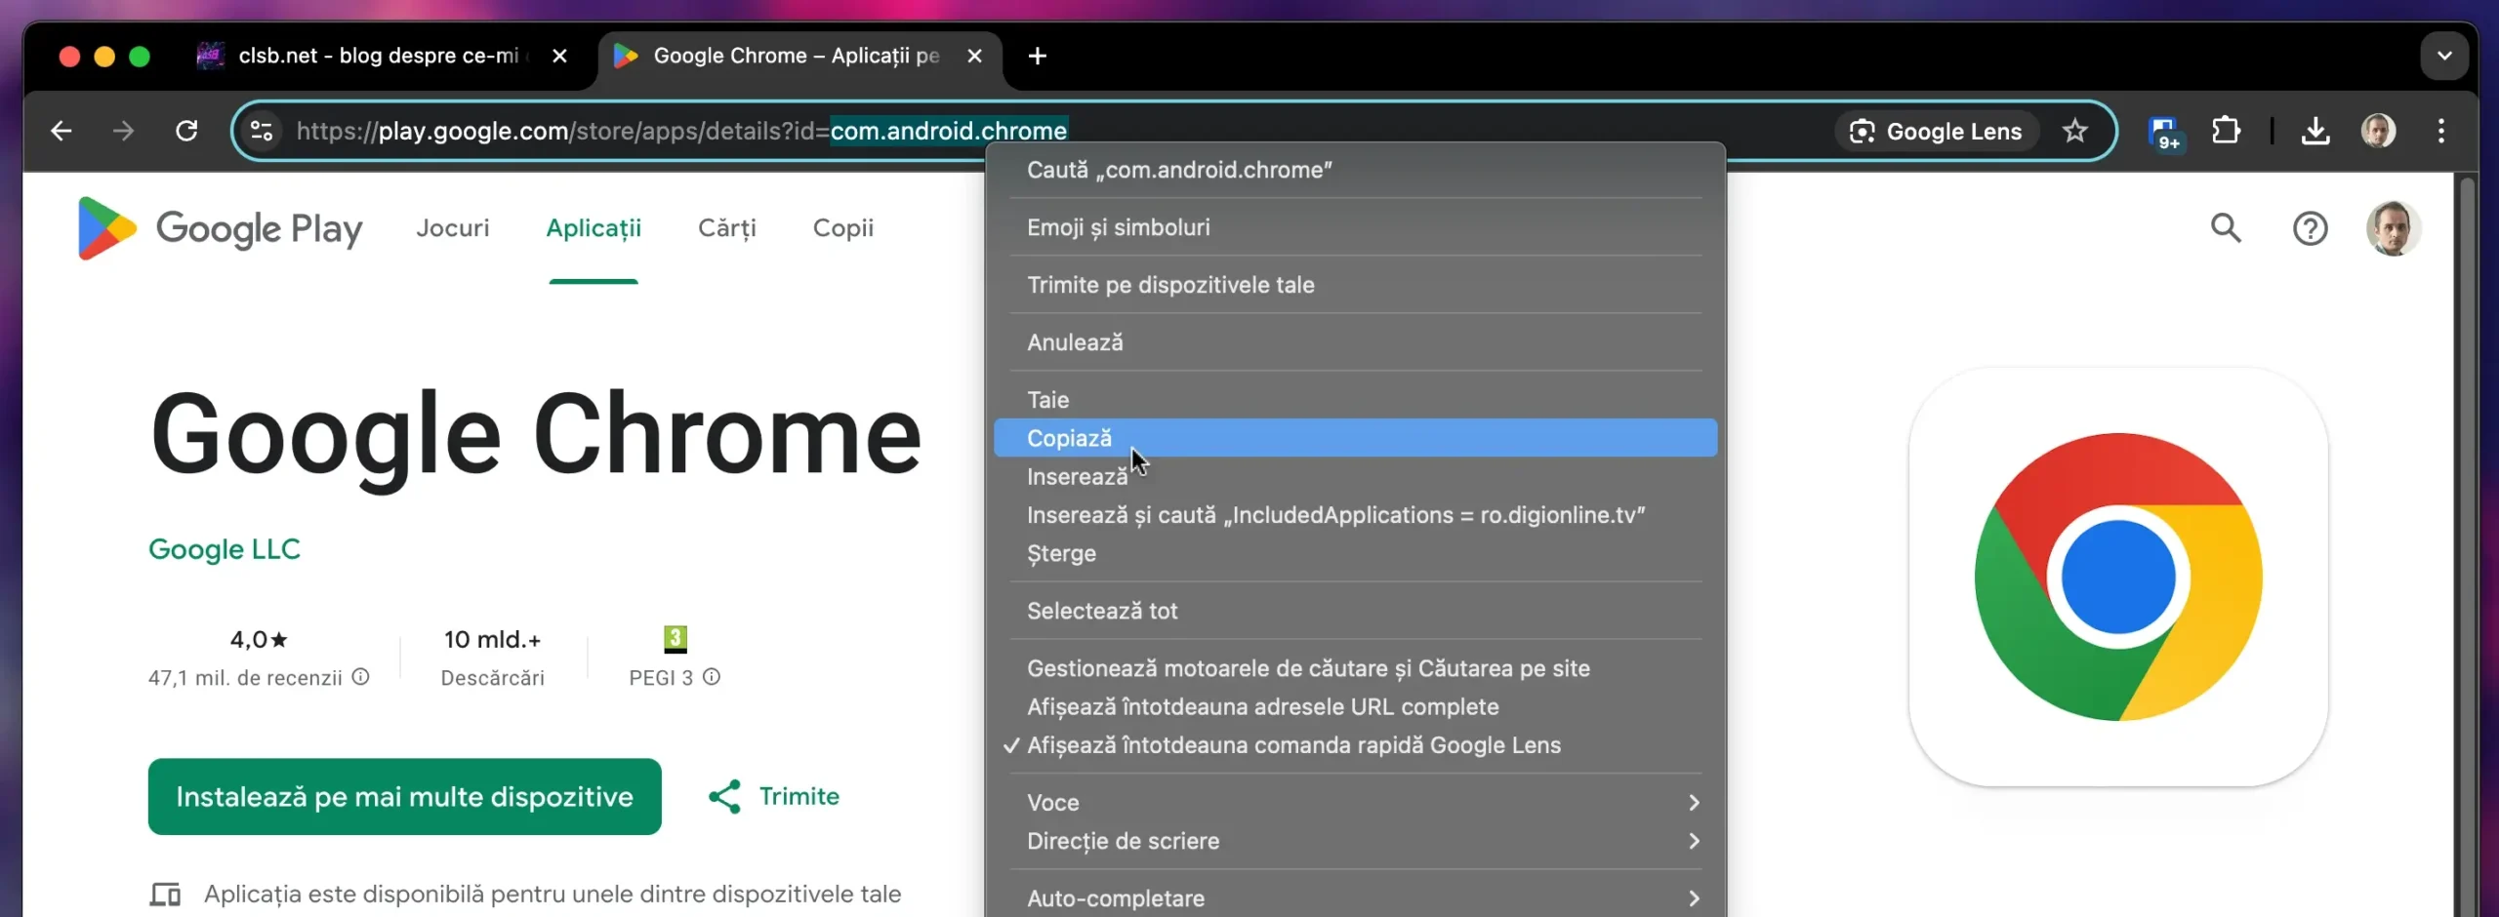The image size is (2499, 917).
Task: Select Inserează și caută menu entry
Action: tap(1356, 515)
